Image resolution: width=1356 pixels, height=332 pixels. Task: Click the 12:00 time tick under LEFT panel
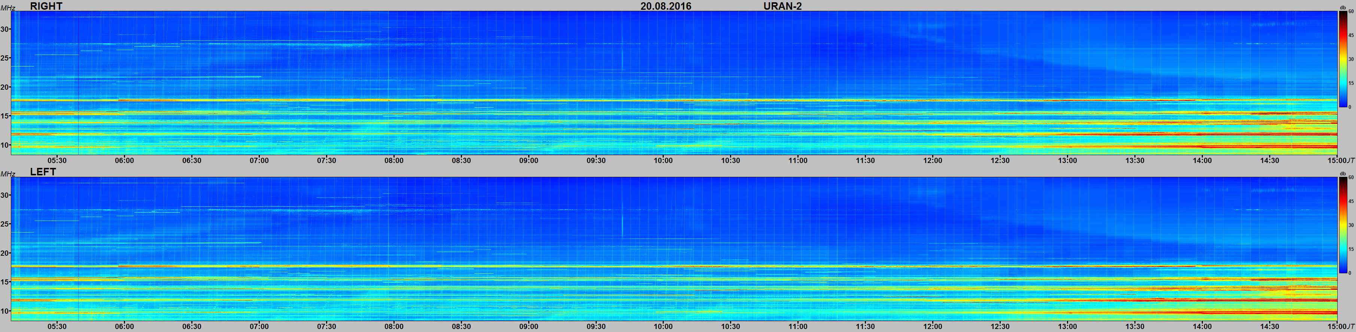click(933, 326)
